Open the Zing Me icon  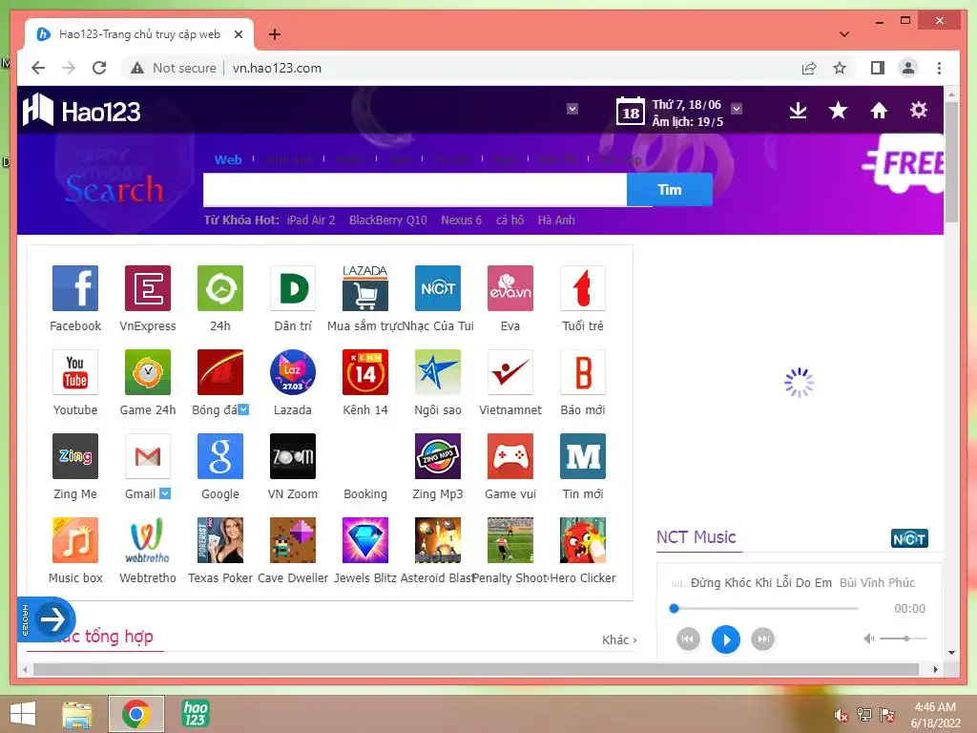[74, 456]
